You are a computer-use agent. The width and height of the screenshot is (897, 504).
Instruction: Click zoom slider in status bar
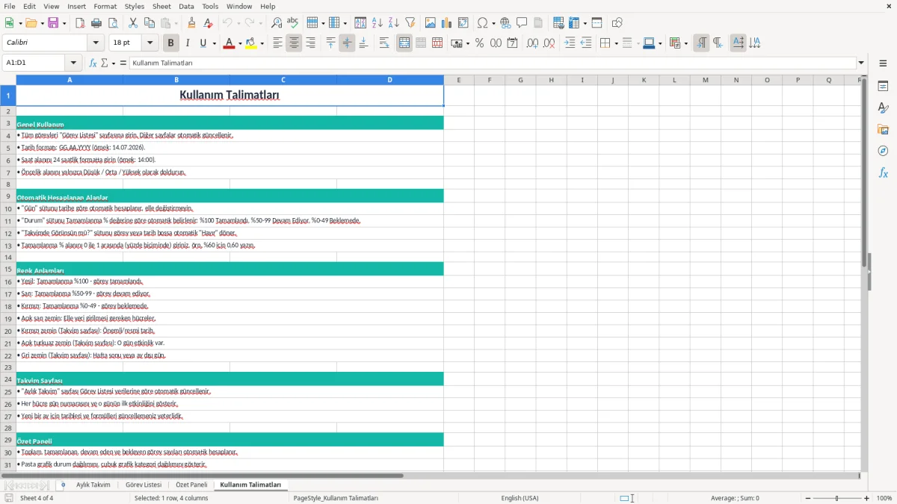coord(836,498)
